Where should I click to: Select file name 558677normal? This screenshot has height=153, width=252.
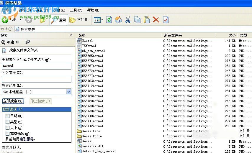[x=93, y=76]
